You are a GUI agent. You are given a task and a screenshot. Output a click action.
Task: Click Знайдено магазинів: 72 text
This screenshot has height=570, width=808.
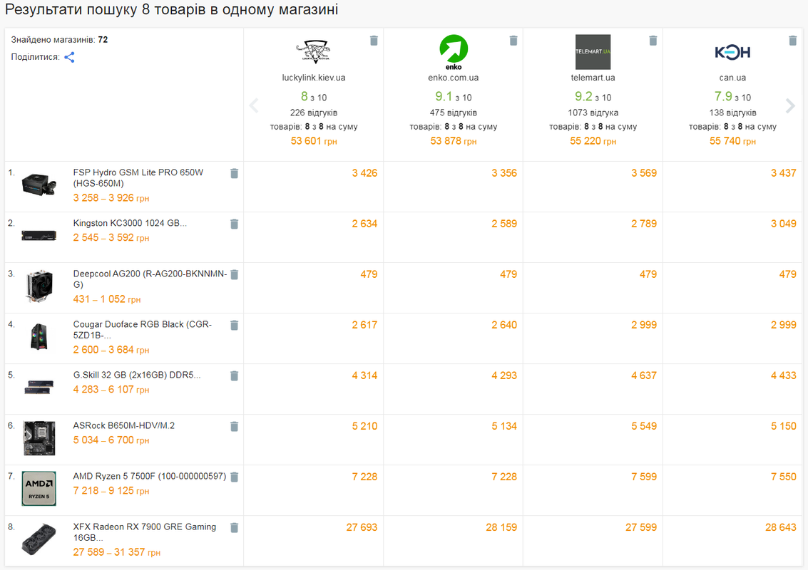[x=59, y=40]
